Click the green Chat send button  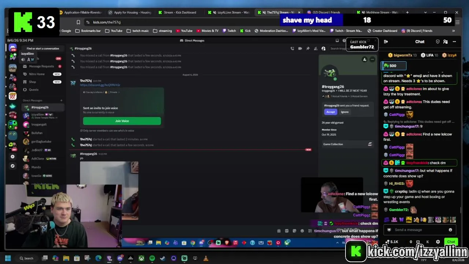pyautogui.click(x=451, y=242)
